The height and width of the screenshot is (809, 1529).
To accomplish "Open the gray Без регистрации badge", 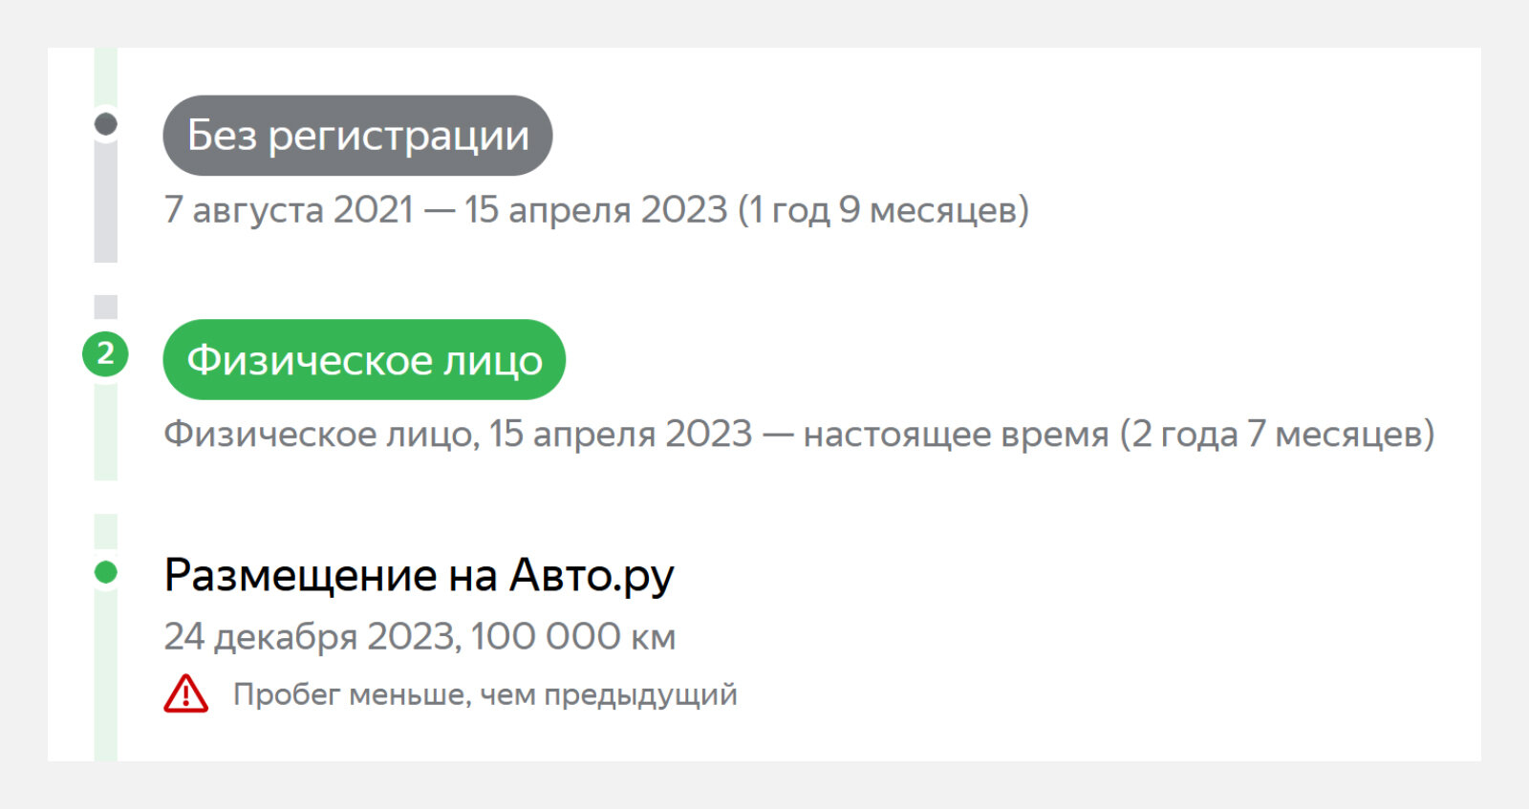I will pos(357,135).
